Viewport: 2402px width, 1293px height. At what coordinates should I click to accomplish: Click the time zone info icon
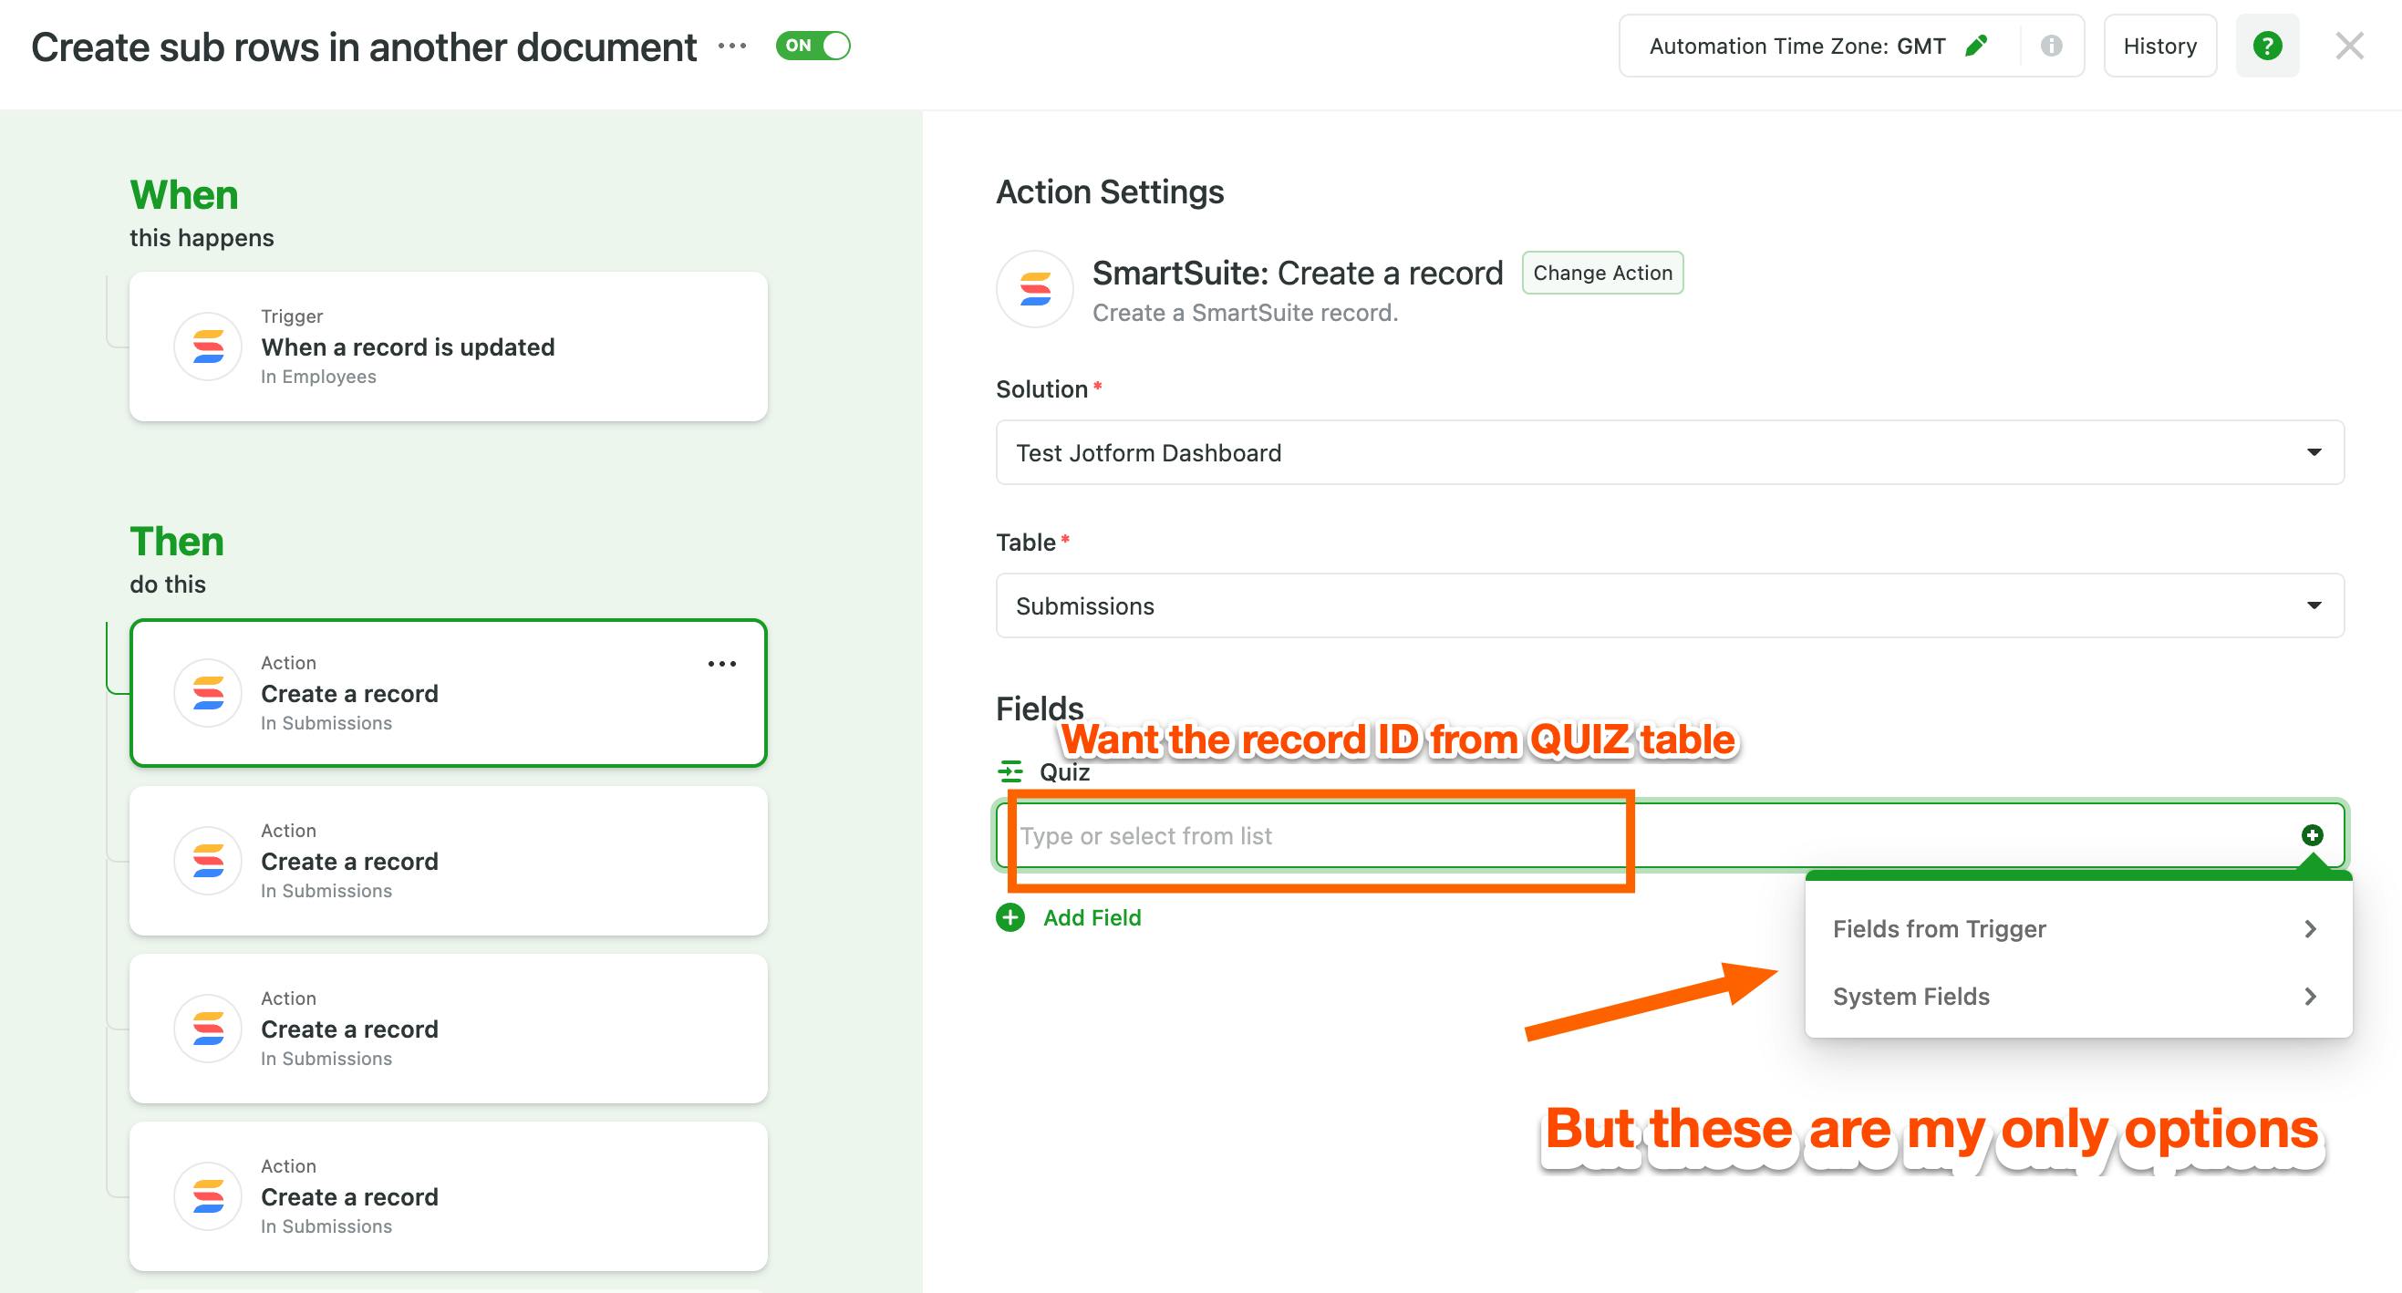pyautogui.click(x=2052, y=46)
